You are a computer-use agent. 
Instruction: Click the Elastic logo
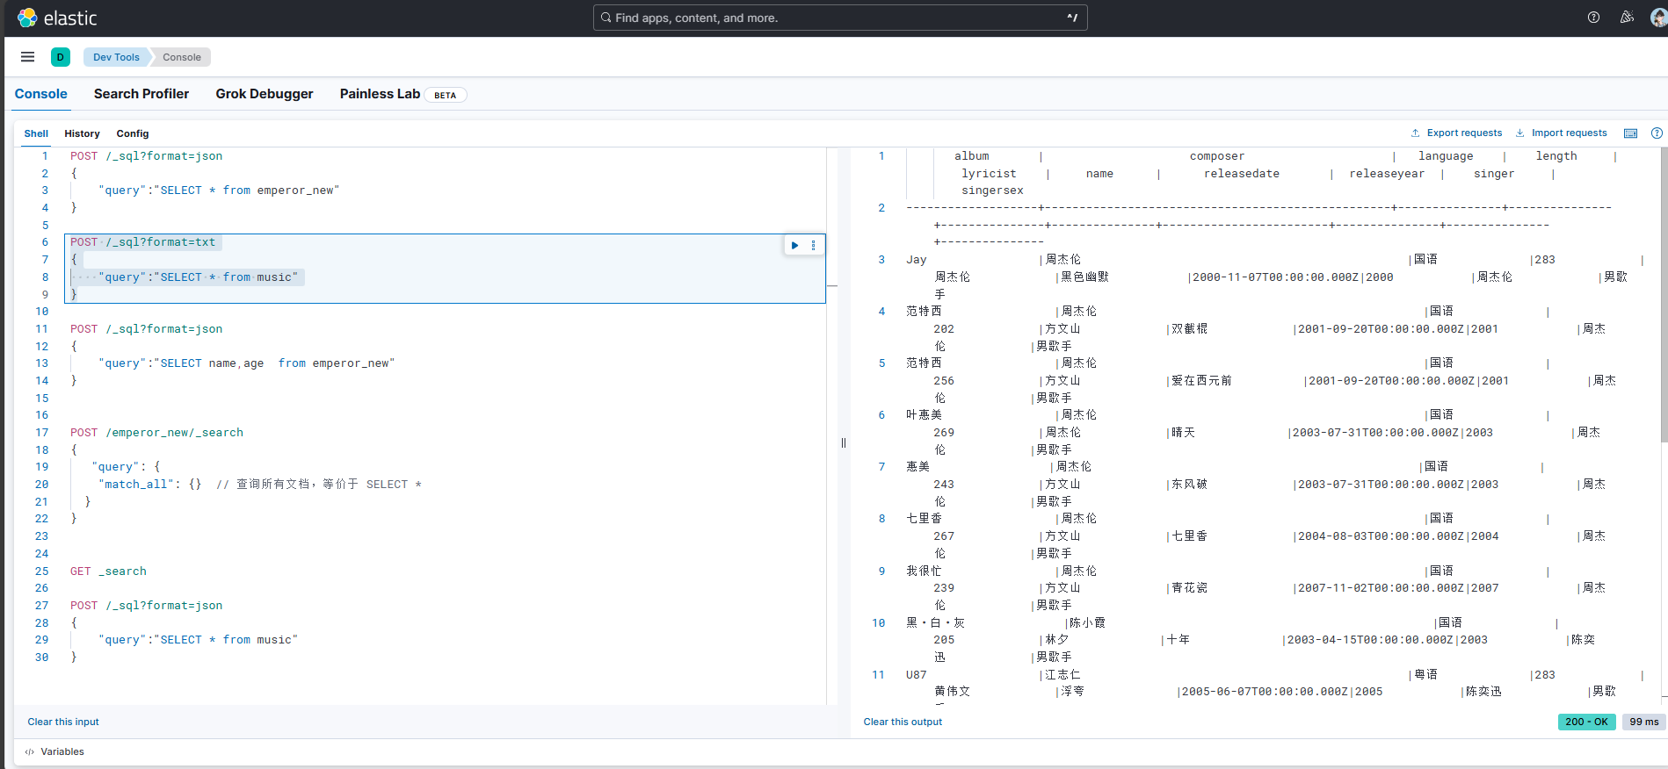(x=57, y=18)
